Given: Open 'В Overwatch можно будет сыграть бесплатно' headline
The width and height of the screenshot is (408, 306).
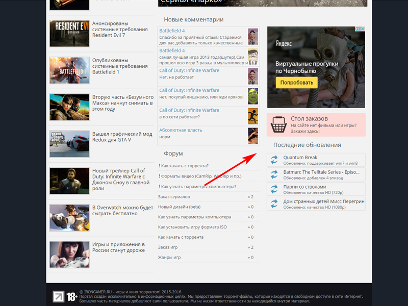Looking at the screenshot, I should click(x=123, y=211).
